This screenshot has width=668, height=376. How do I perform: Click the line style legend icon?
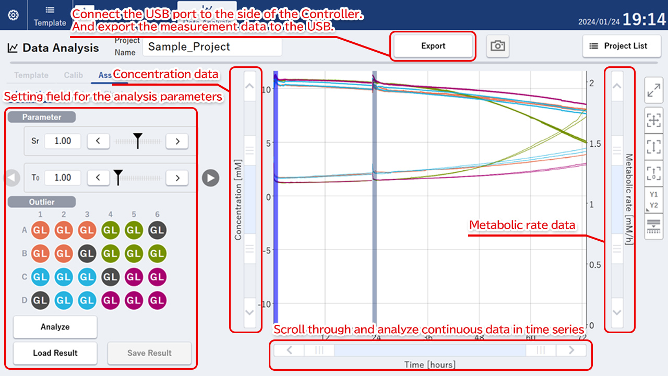pyautogui.click(x=654, y=226)
